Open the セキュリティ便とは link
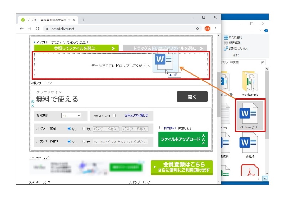 tap(136, 116)
